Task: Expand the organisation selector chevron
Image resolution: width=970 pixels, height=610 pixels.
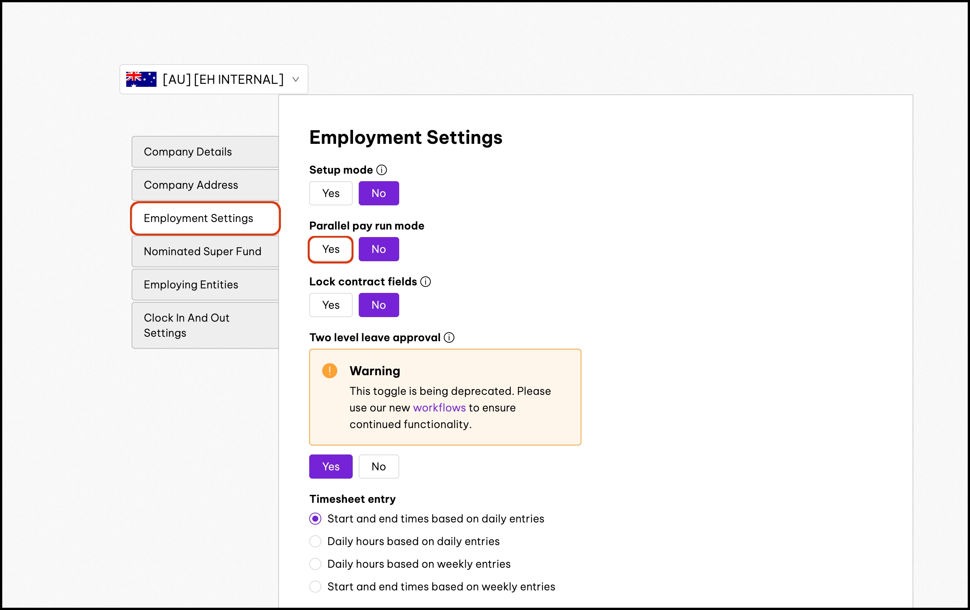Action: click(x=296, y=80)
